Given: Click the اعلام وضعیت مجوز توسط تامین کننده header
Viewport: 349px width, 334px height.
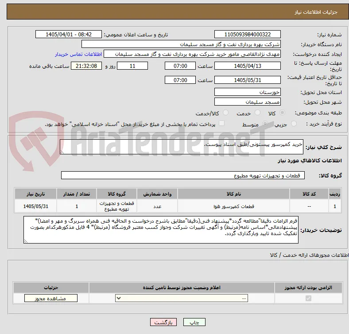Looking at the screenshot, I should pyautogui.click(x=182, y=287).
